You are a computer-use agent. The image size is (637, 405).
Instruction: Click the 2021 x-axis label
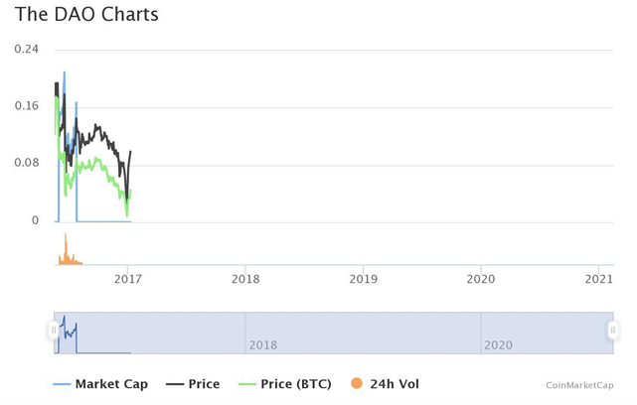[599, 279]
